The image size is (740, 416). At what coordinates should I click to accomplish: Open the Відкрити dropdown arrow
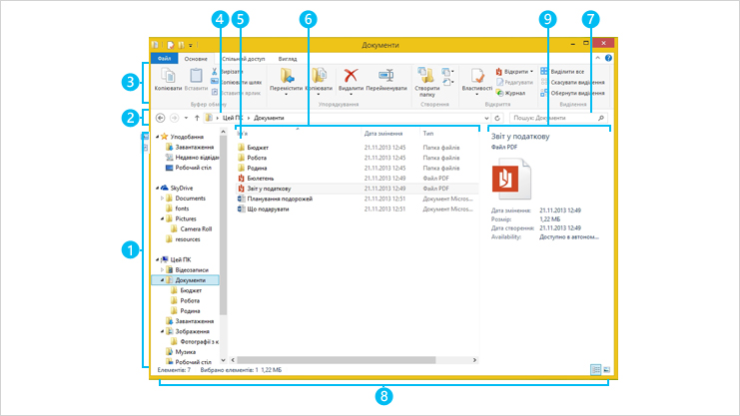pyautogui.click(x=531, y=71)
